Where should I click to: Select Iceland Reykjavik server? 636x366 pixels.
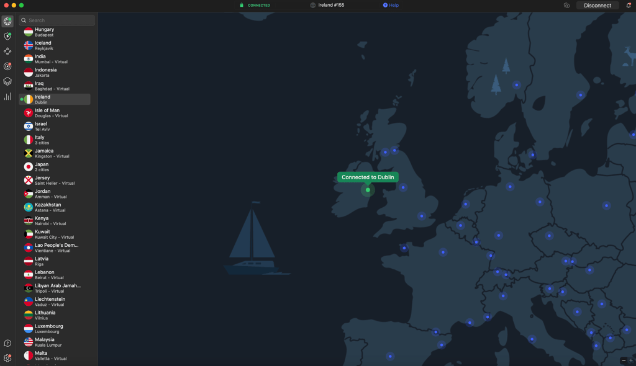pyautogui.click(x=55, y=45)
